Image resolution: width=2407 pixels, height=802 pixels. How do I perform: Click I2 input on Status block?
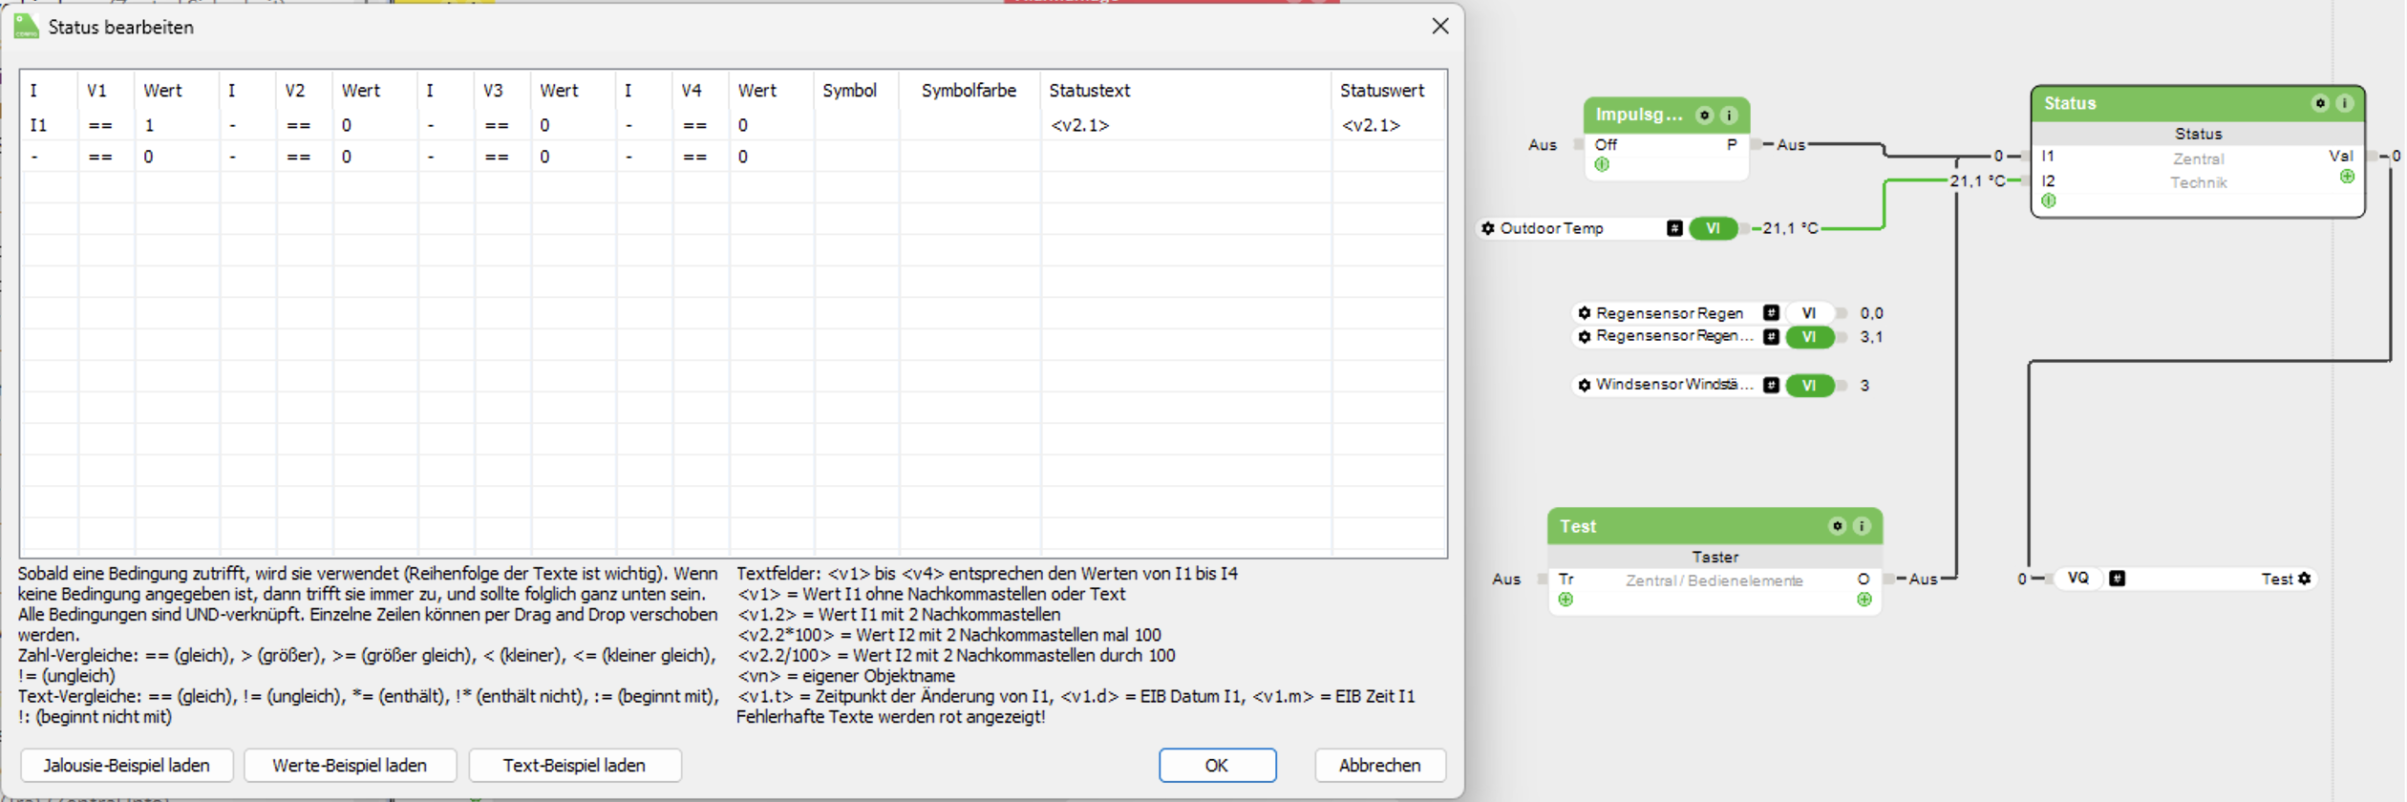click(2049, 180)
